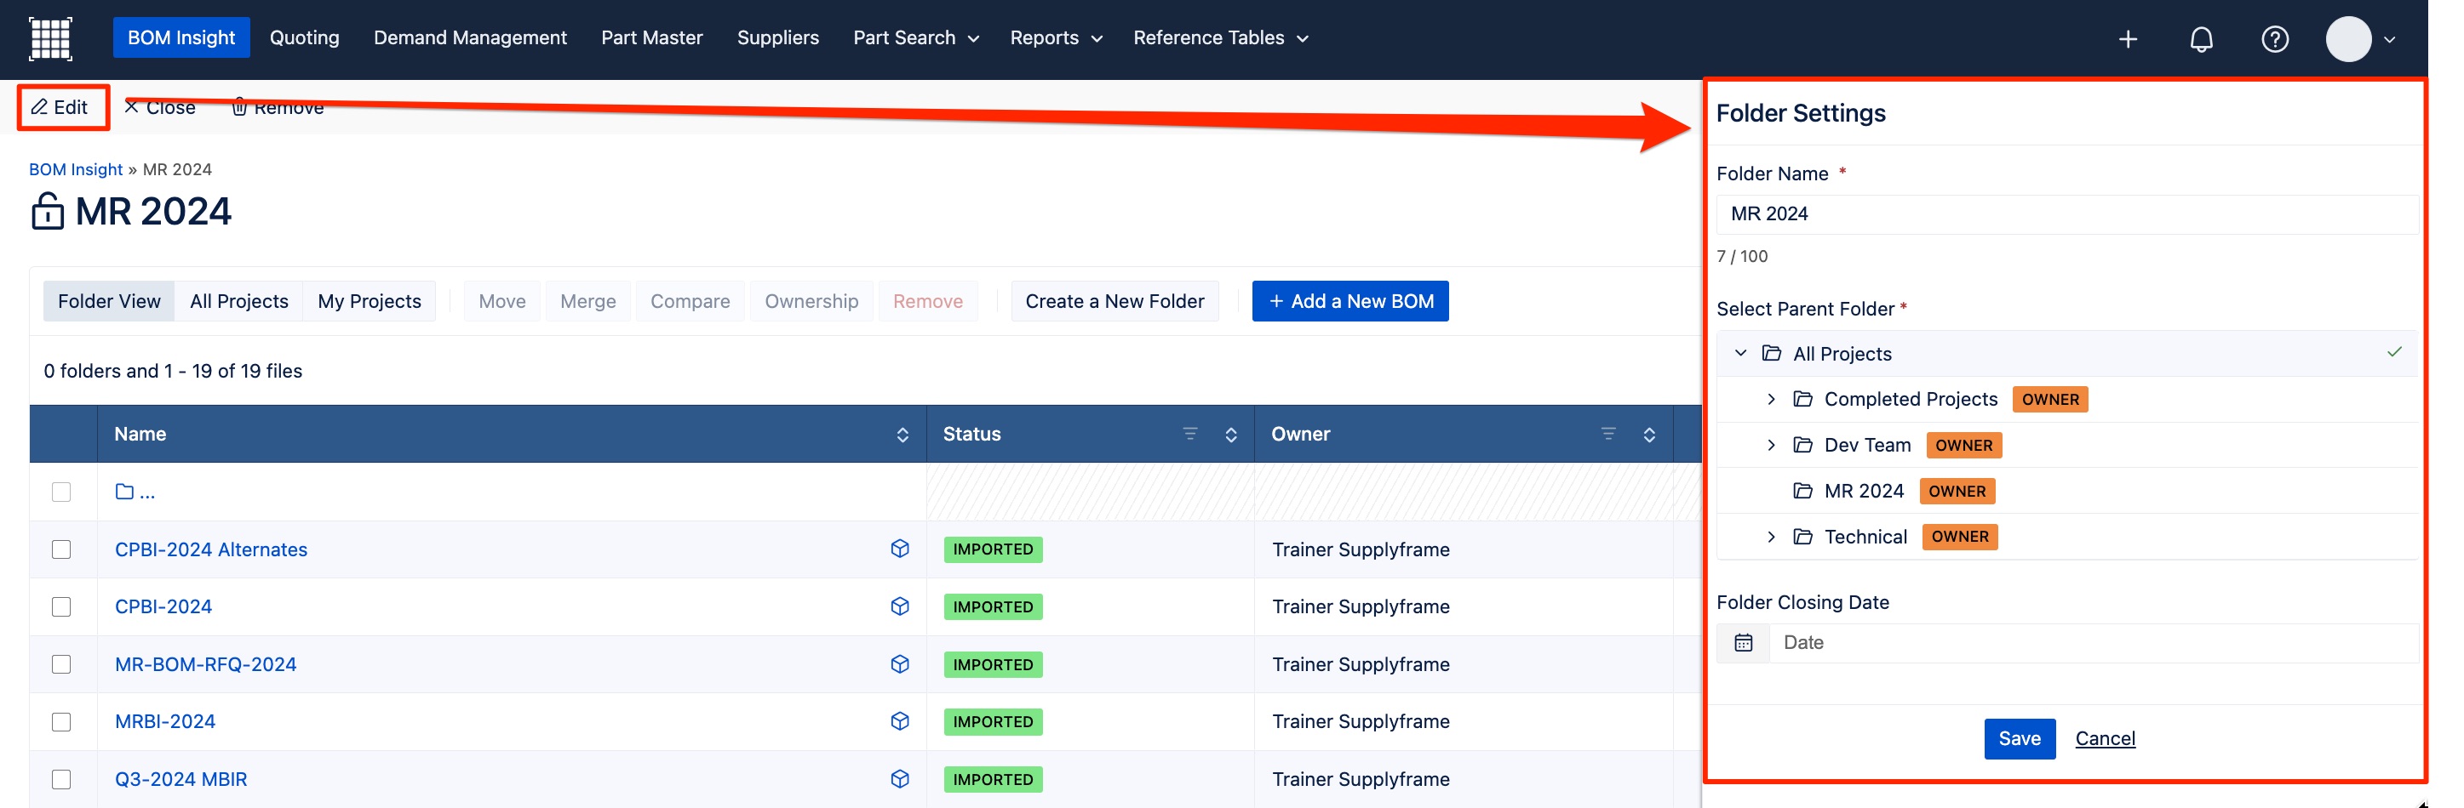Click the Ownership toolbar button

pyautogui.click(x=811, y=302)
